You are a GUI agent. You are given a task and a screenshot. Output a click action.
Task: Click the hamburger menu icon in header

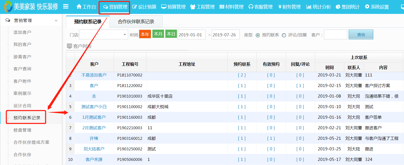[x=66, y=7]
